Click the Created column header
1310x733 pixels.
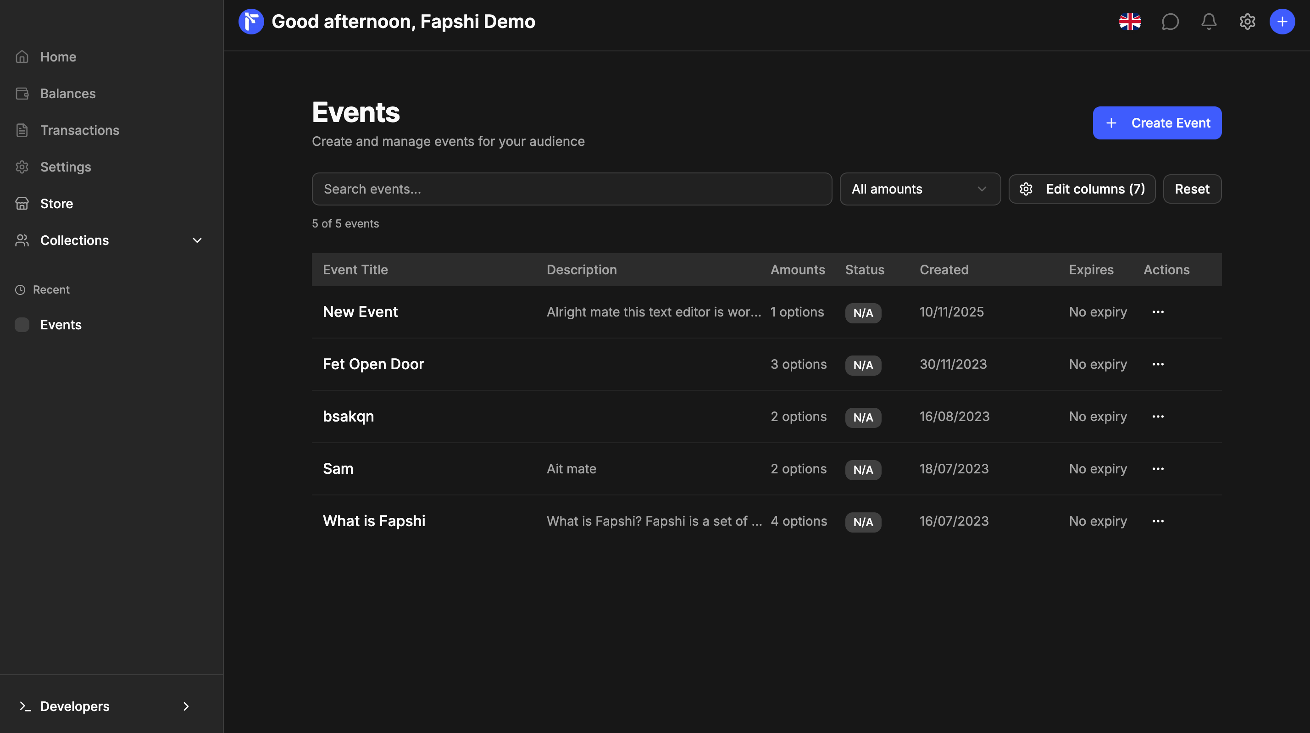click(944, 270)
